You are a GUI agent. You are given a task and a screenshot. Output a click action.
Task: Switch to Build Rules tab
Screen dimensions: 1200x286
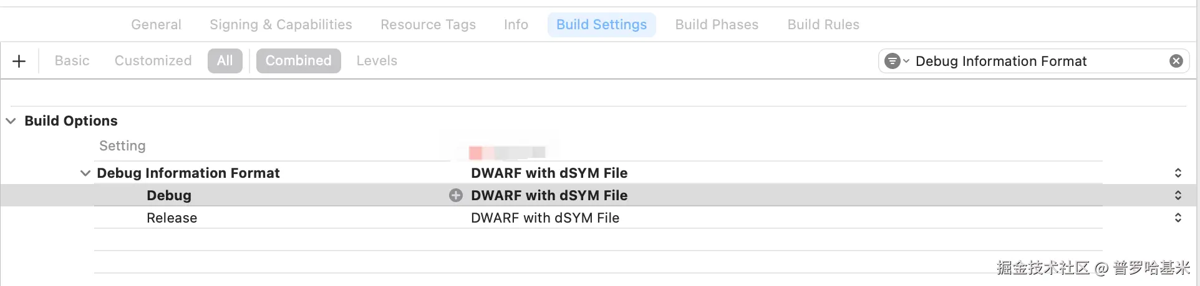point(823,25)
